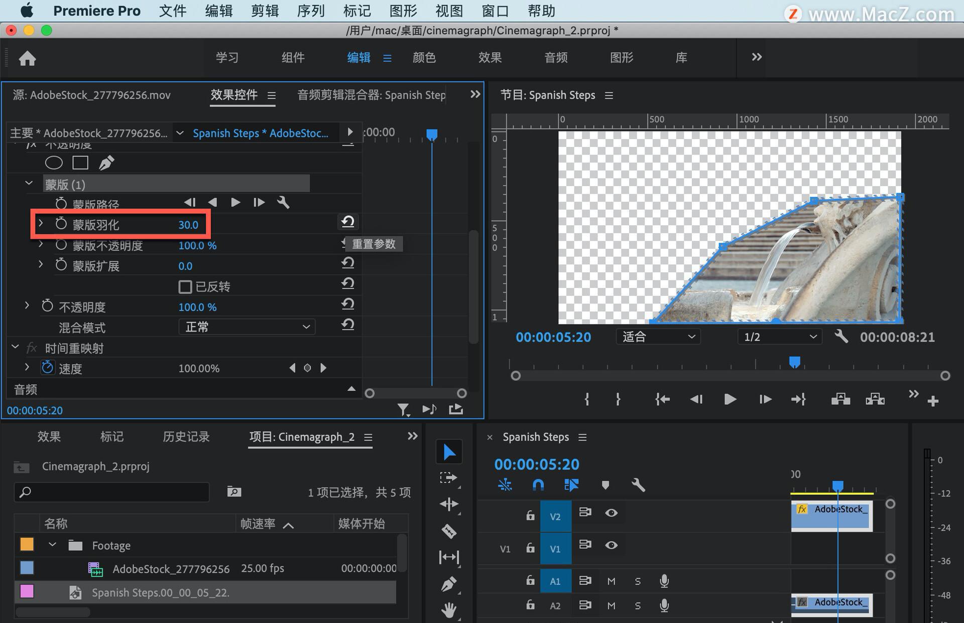Go to In point
Screen dimensions: 964x623
[662, 399]
